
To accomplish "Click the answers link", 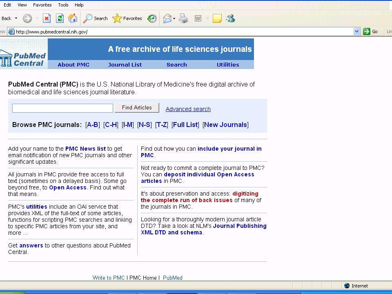I will coord(31,245).
